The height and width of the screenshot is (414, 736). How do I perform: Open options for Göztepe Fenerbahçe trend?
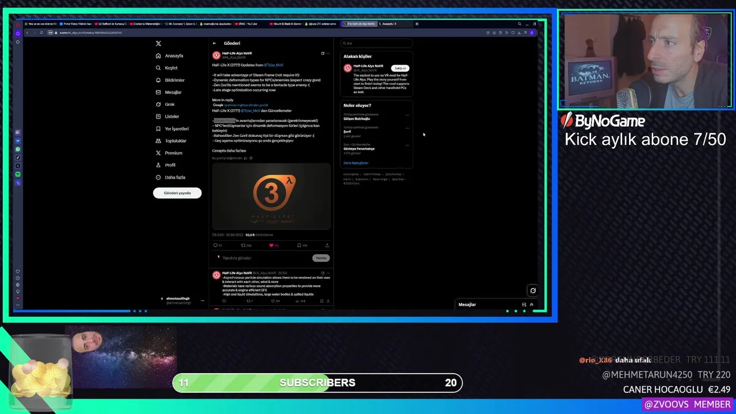click(x=407, y=144)
